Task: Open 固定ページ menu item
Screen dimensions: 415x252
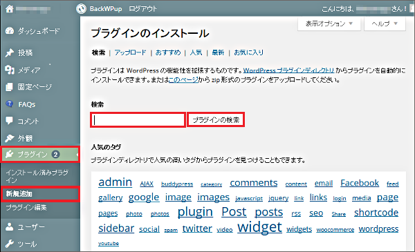Action: tap(35, 86)
